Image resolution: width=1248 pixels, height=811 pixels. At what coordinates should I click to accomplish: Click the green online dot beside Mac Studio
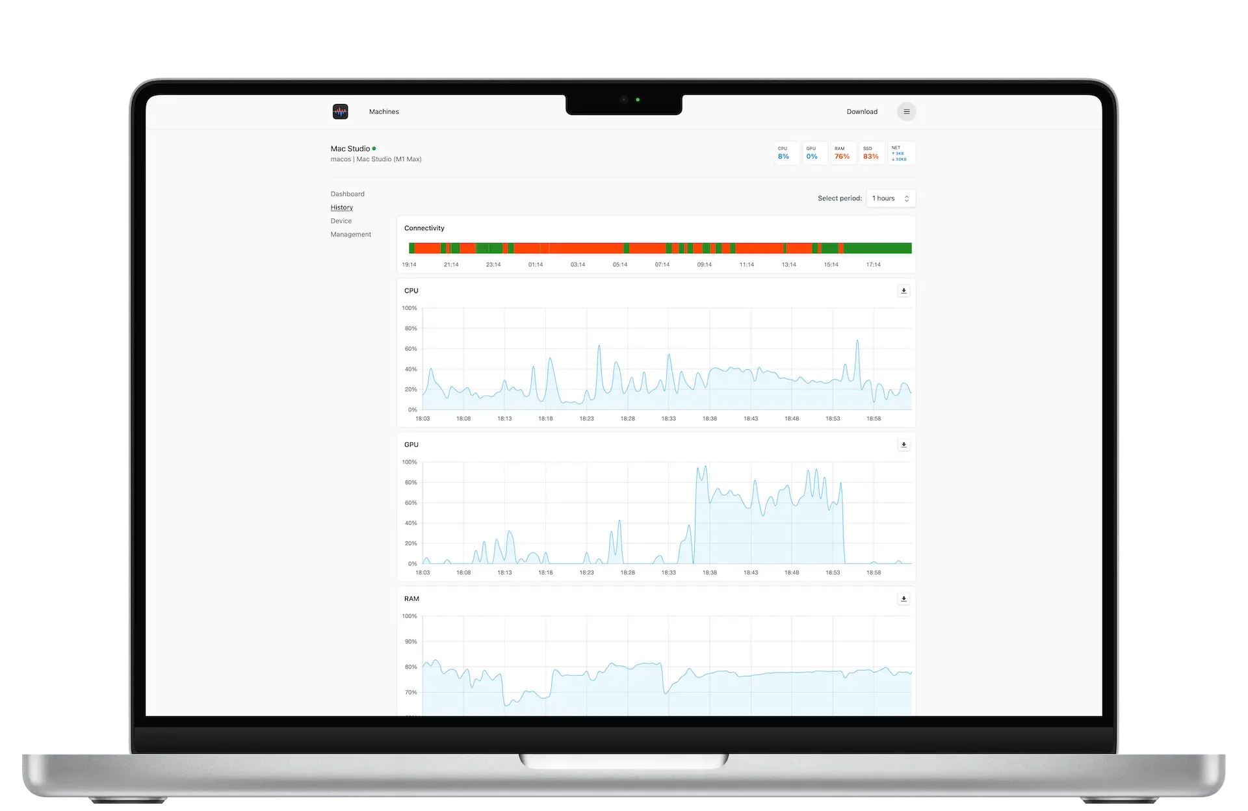pyautogui.click(x=374, y=149)
